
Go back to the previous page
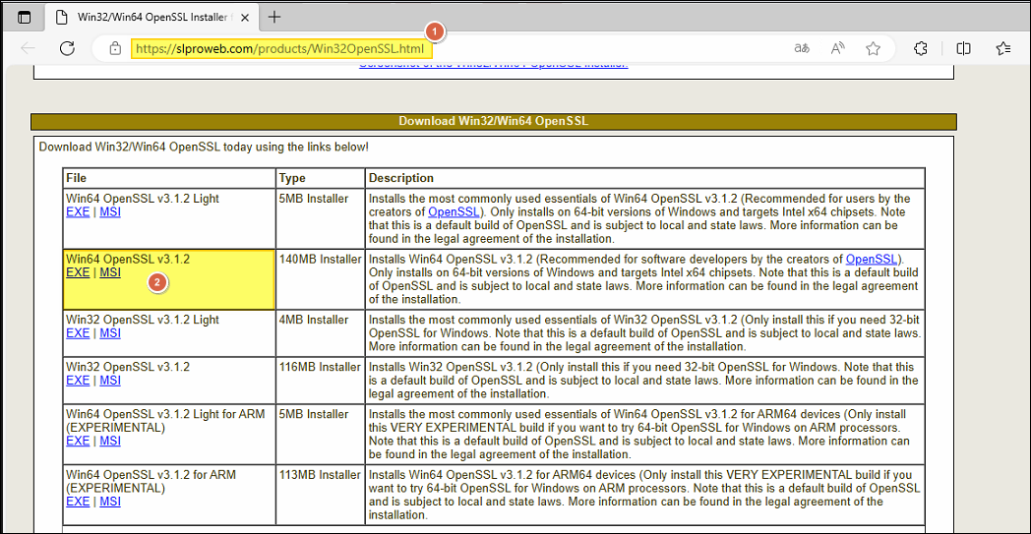click(28, 48)
